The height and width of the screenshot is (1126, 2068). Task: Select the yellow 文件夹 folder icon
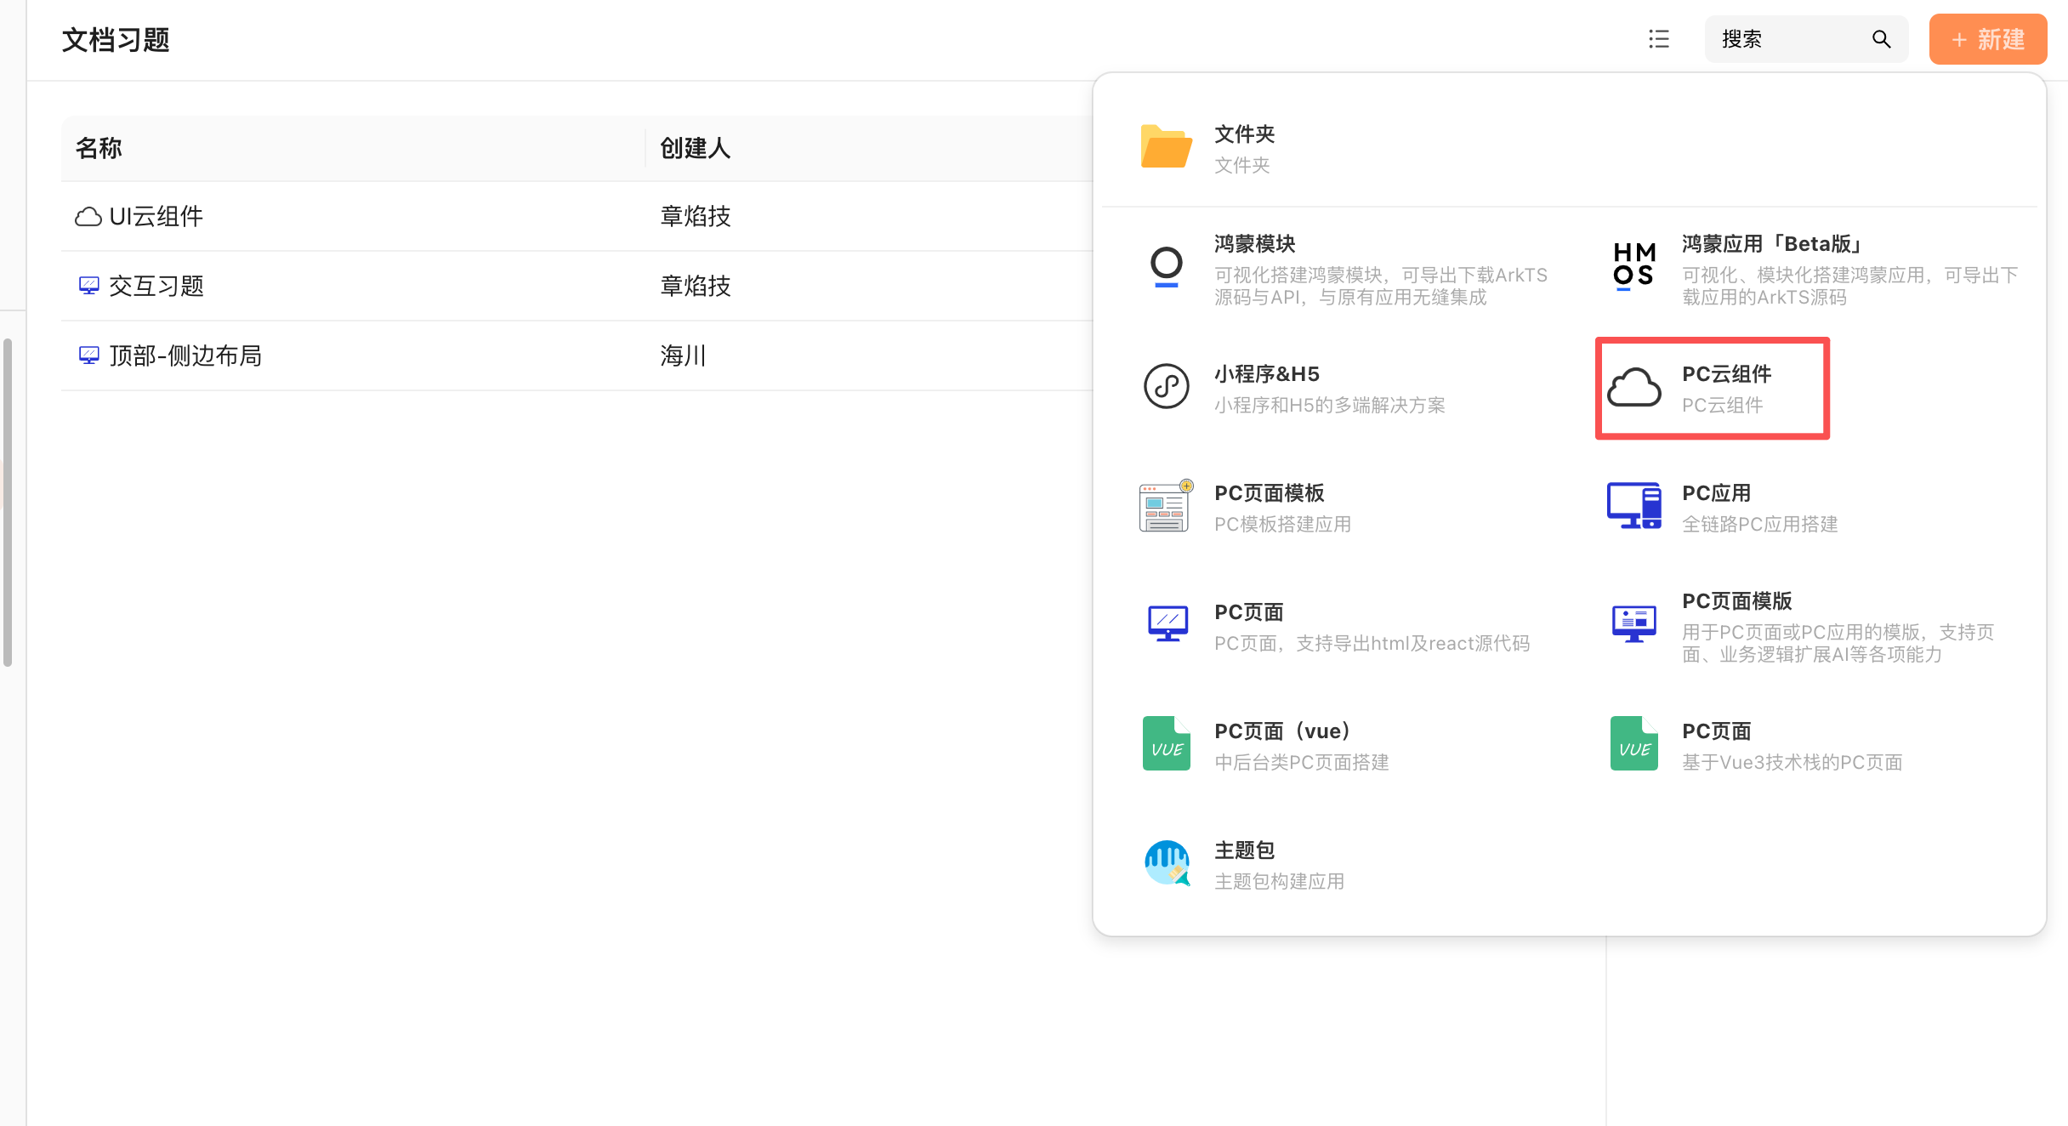tap(1166, 147)
